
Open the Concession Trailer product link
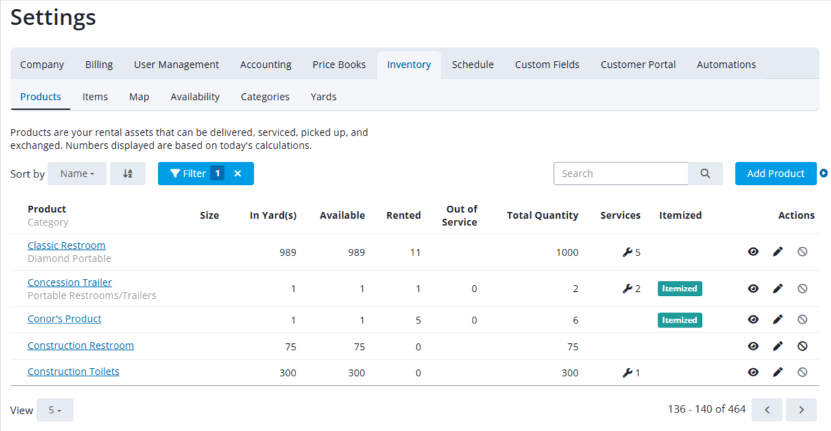coord(69,282)
